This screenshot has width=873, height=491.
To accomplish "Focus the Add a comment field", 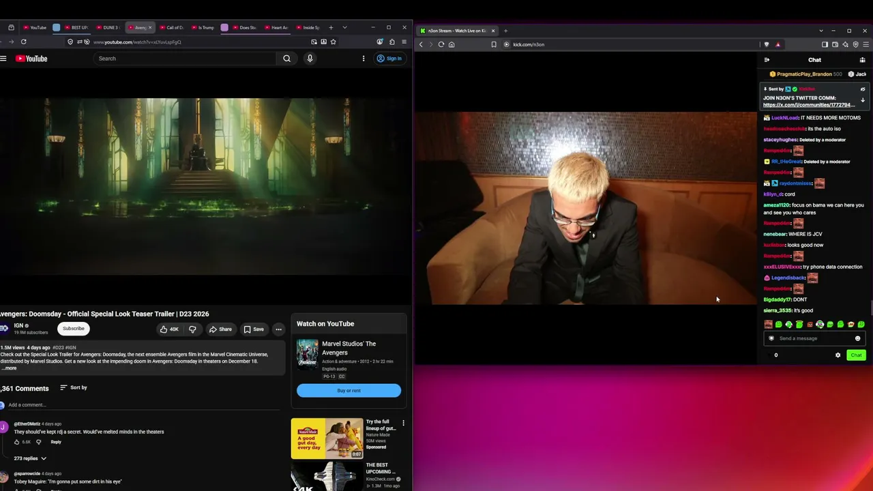I will point(144,405).
